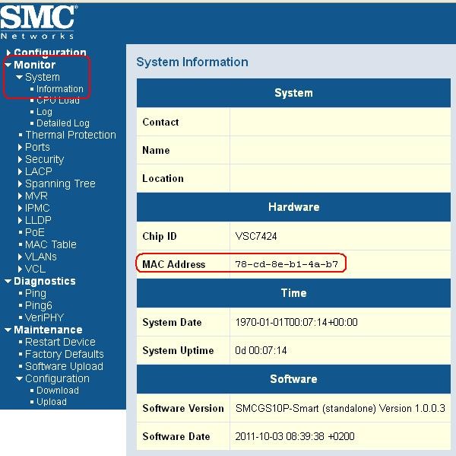
Task: Select the IPMC menu item
Action: pos(37,209)
